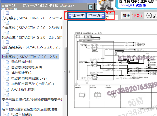Image resolution: width=157 pixels, height=116 pixels.
Task: Open 自动变速器控制系统 item
Action: pos(26,67)
